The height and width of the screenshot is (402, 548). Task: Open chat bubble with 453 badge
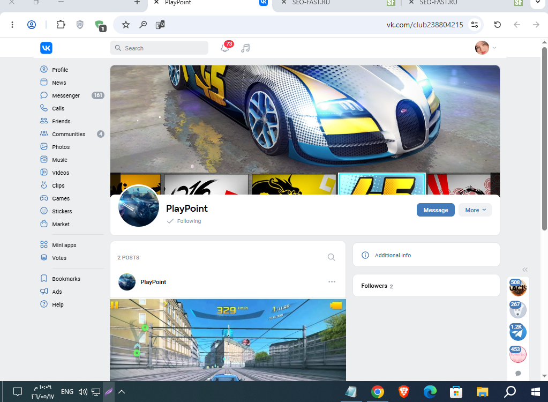click(x=518, y=354)
